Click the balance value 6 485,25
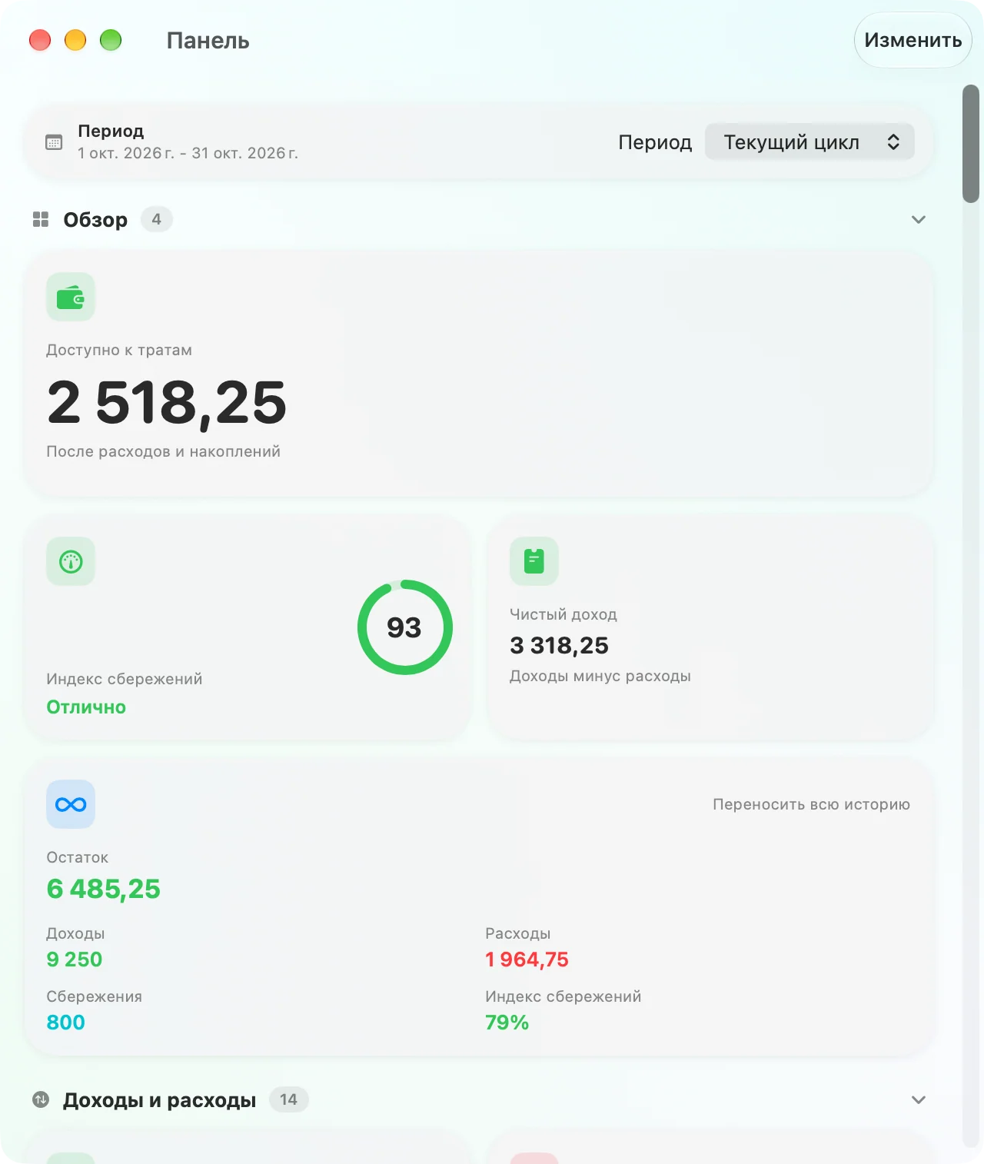The height and width of the screenshot is (1164, 984). [x=103, y=889]
